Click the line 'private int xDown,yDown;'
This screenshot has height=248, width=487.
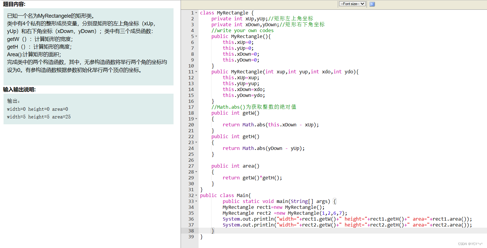click(x=245, y=24)
